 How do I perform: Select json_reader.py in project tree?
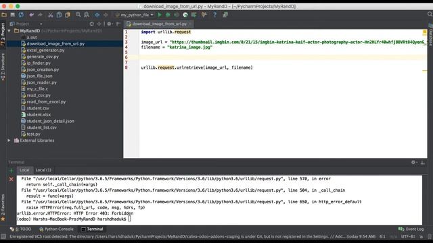pyautogui.click(x=39, y=82)
